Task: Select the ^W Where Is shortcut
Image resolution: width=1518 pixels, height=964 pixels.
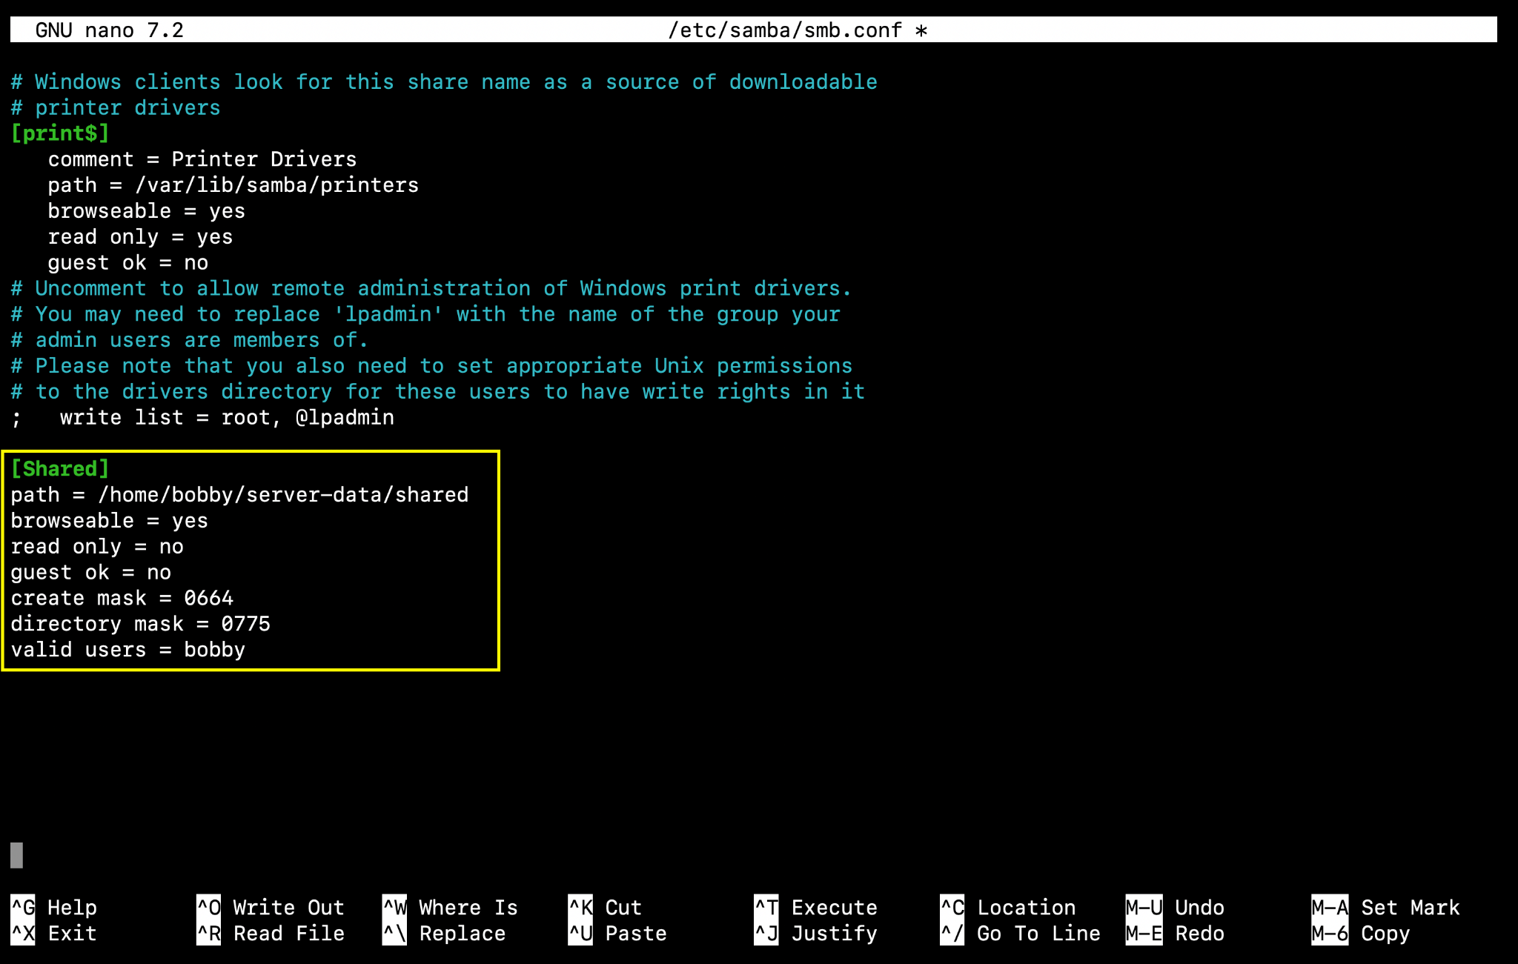Action: pyautogui.click(x=450, y=907)
